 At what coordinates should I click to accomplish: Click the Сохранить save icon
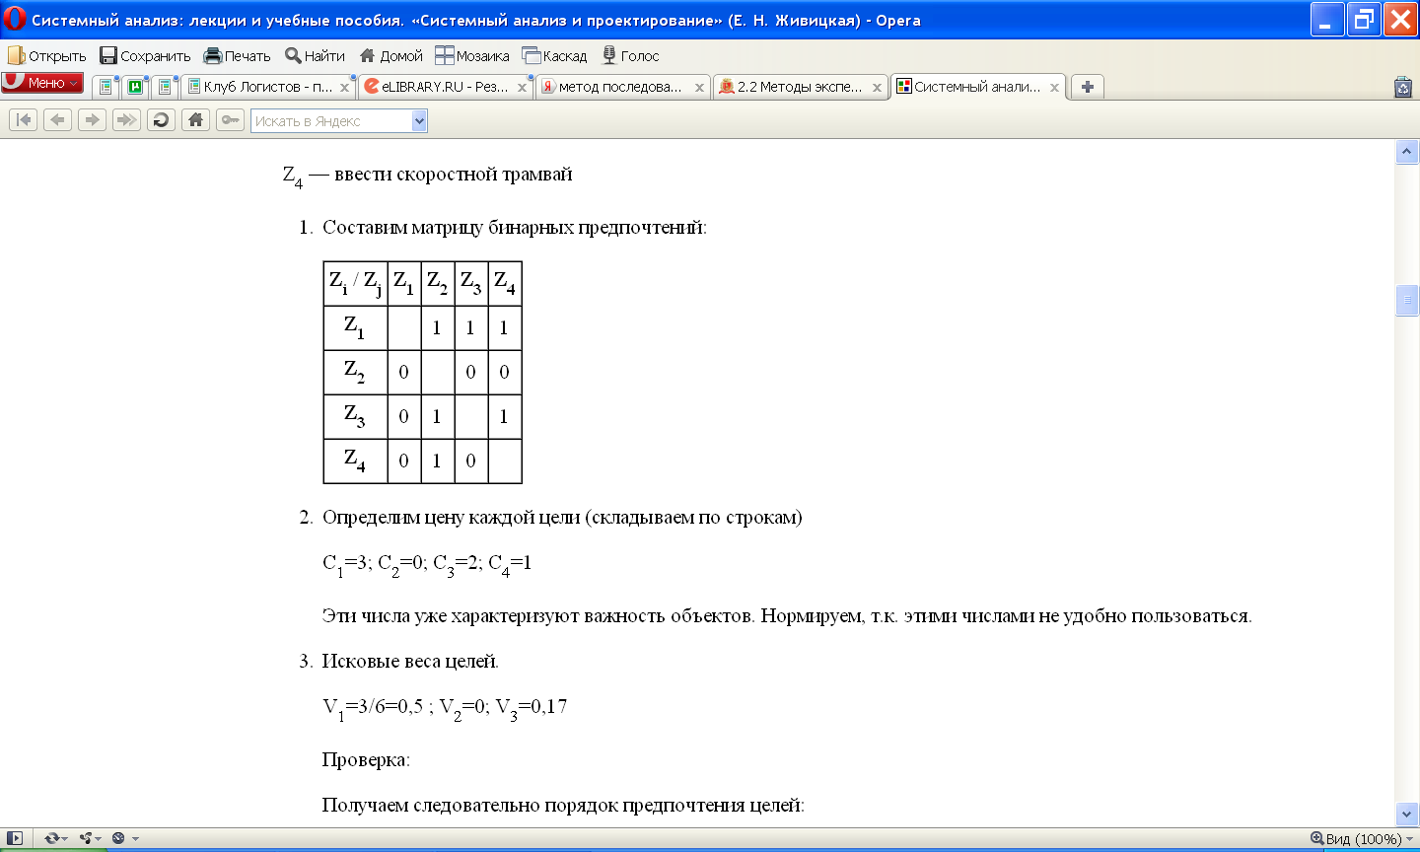tap(108, 56)
